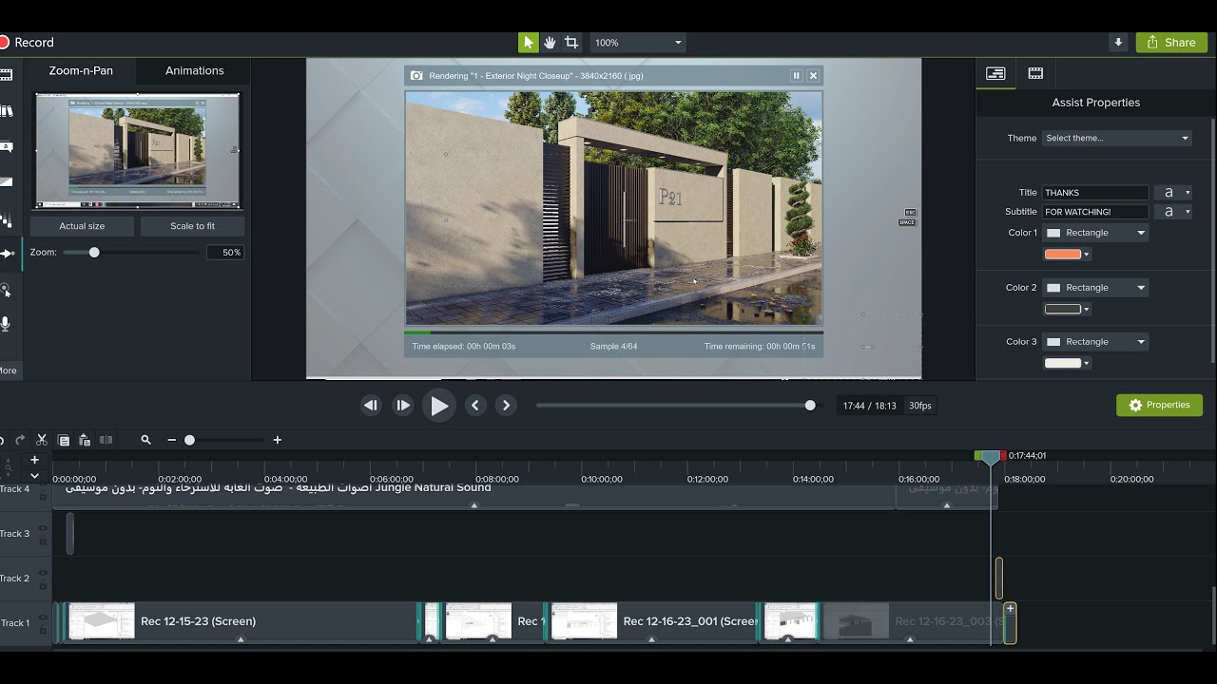1217x684 pixels.
Task: Expand the Color 3 Rectangle shape dropdown
Action: [x=1095, y=342]
